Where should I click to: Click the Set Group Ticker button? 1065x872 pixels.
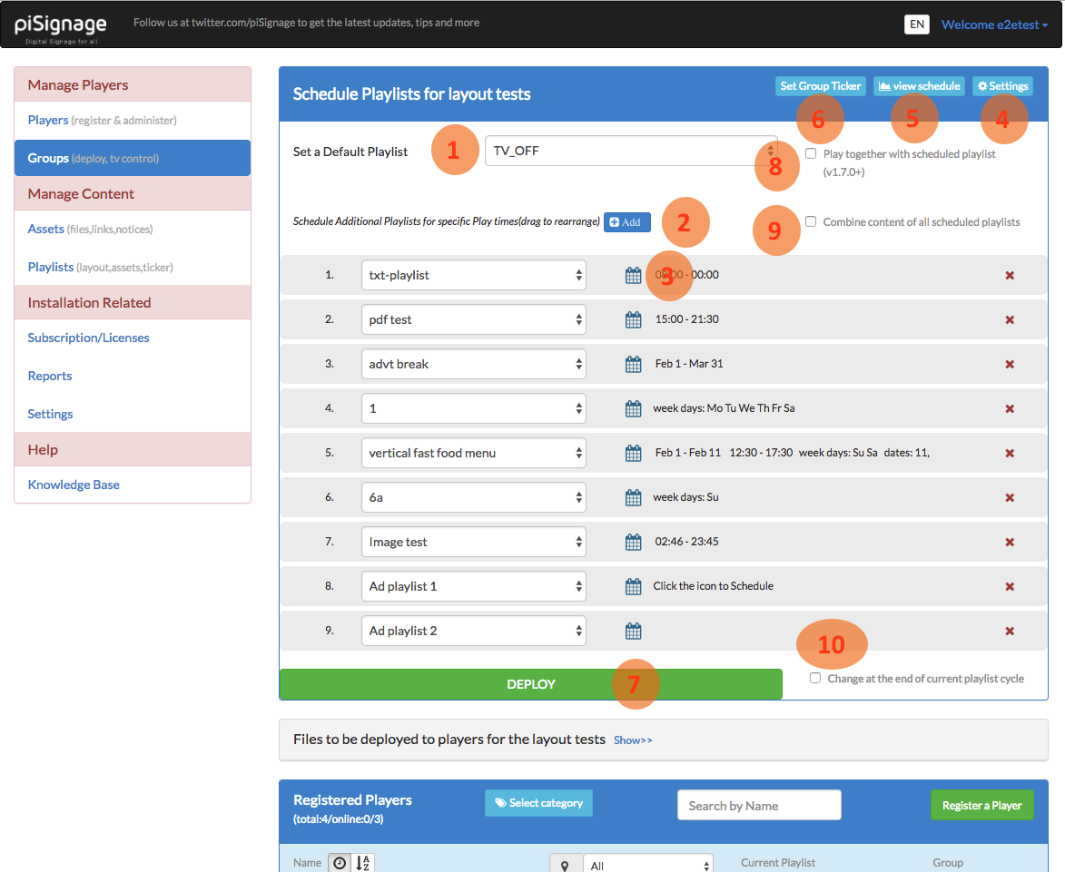(820, 86)
